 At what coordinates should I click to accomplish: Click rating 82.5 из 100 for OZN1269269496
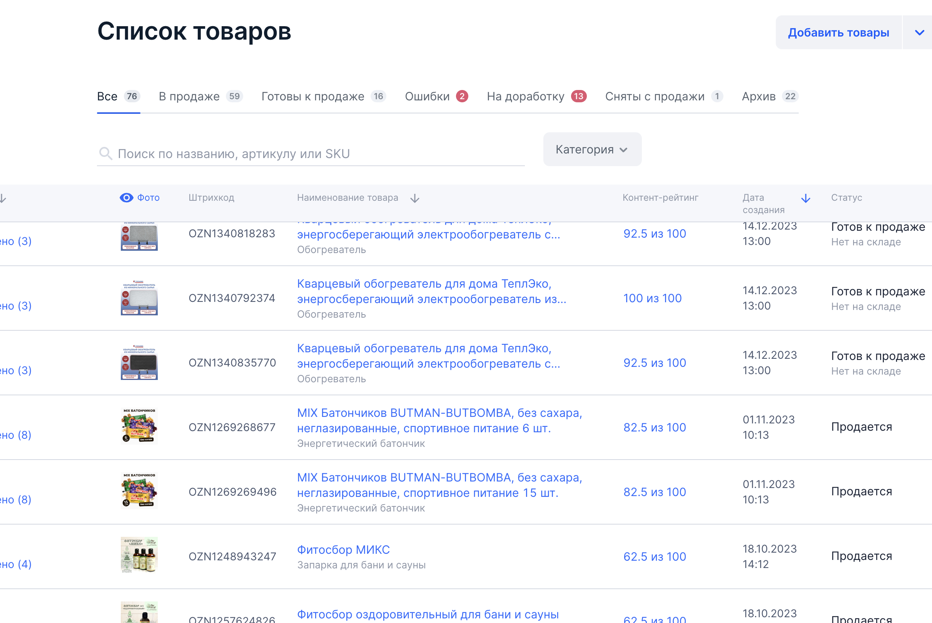[x=655, y=492]
